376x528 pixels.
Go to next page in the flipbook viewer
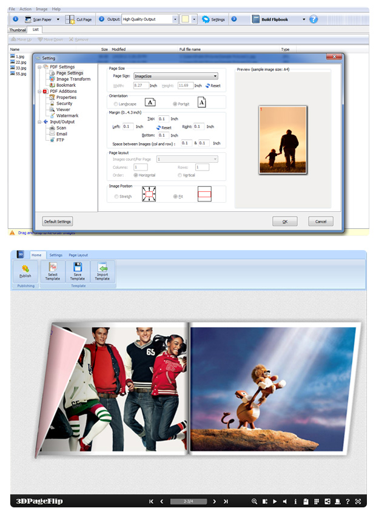(215, 501)
